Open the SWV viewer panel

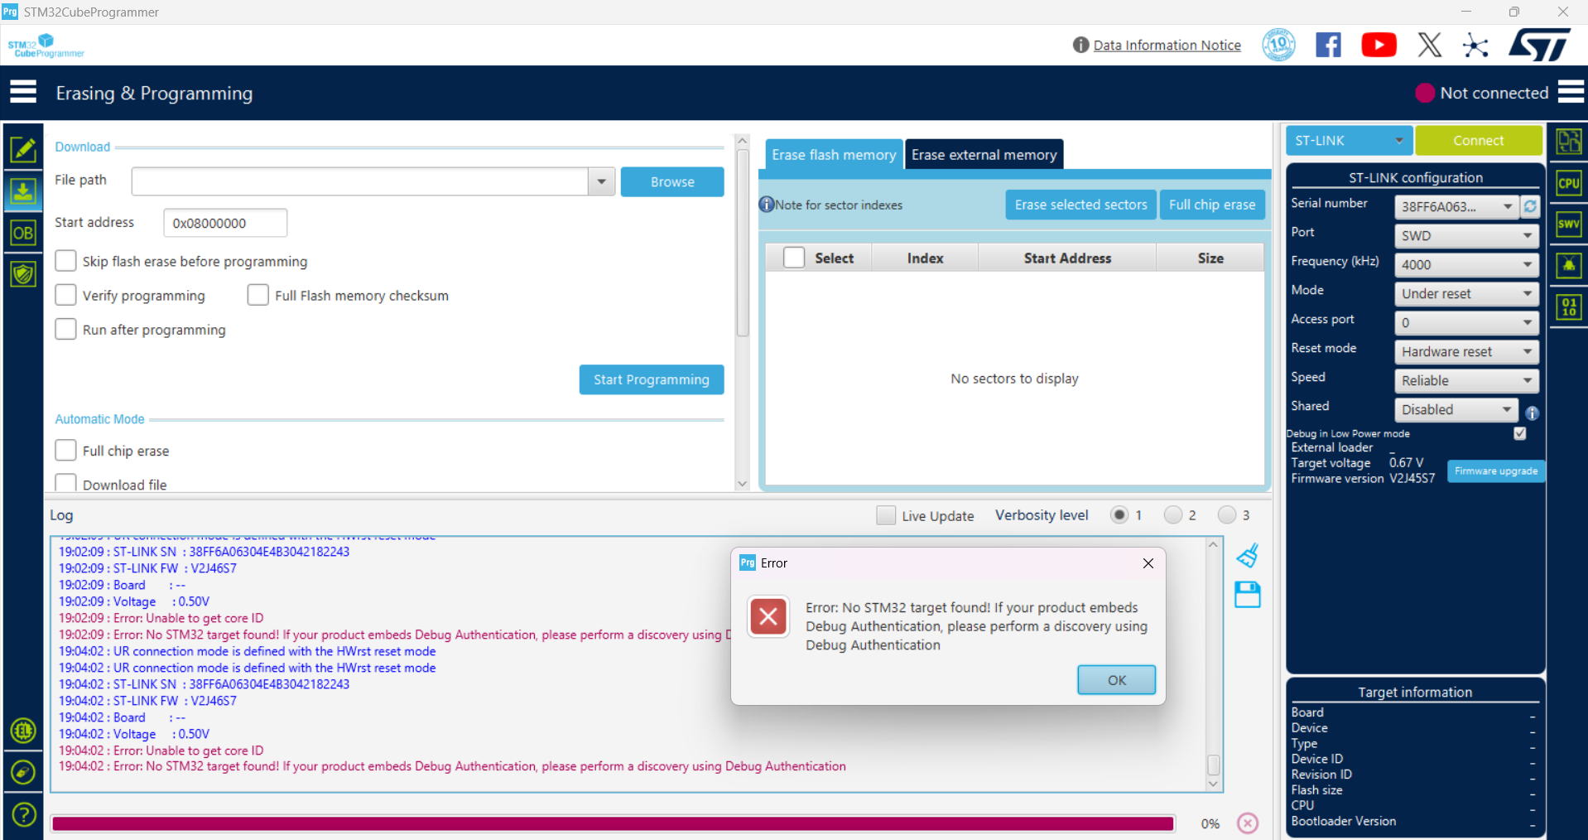pos(1567,224)
